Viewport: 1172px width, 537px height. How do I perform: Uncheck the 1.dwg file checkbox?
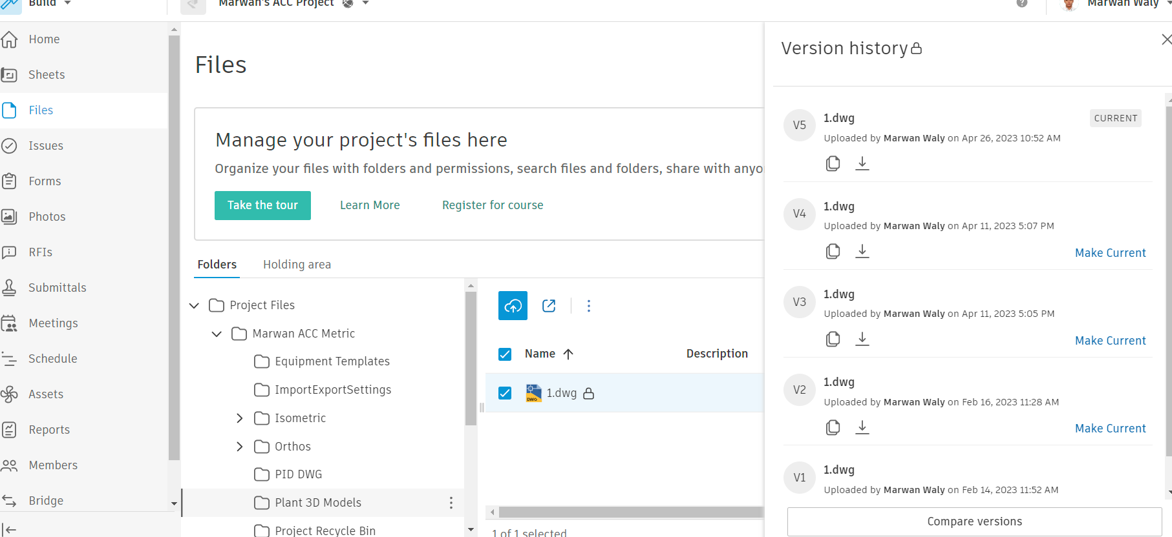(x=505, y=393)
